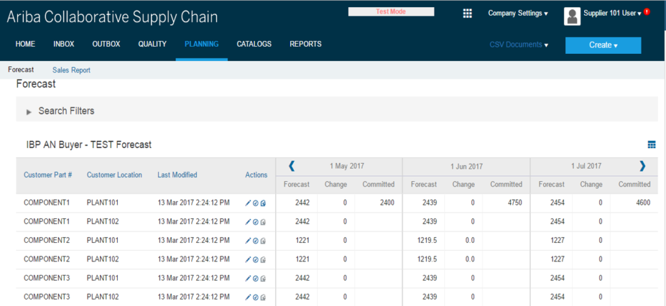Sort by Last Modified column header
Viewport: 666px width, 306px height.
point(177,175)
